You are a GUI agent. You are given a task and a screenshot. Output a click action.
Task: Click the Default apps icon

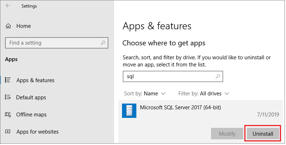(8, 97)
